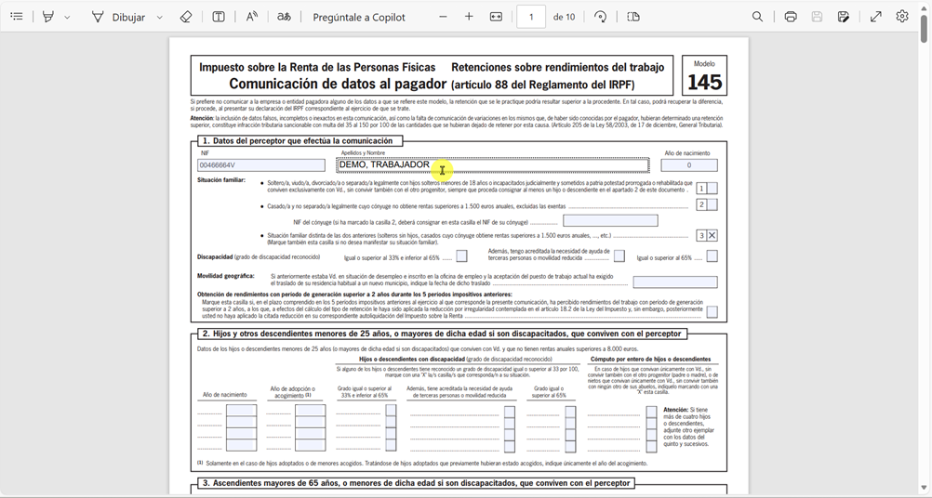Open the table of contents panel
Image resolution: width=932 pixels, height=498 pixels.
pyautogui.click(x=17, y=17)
